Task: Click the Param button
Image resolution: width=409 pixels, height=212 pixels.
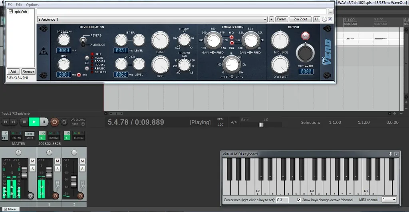Action: point(282,19)
